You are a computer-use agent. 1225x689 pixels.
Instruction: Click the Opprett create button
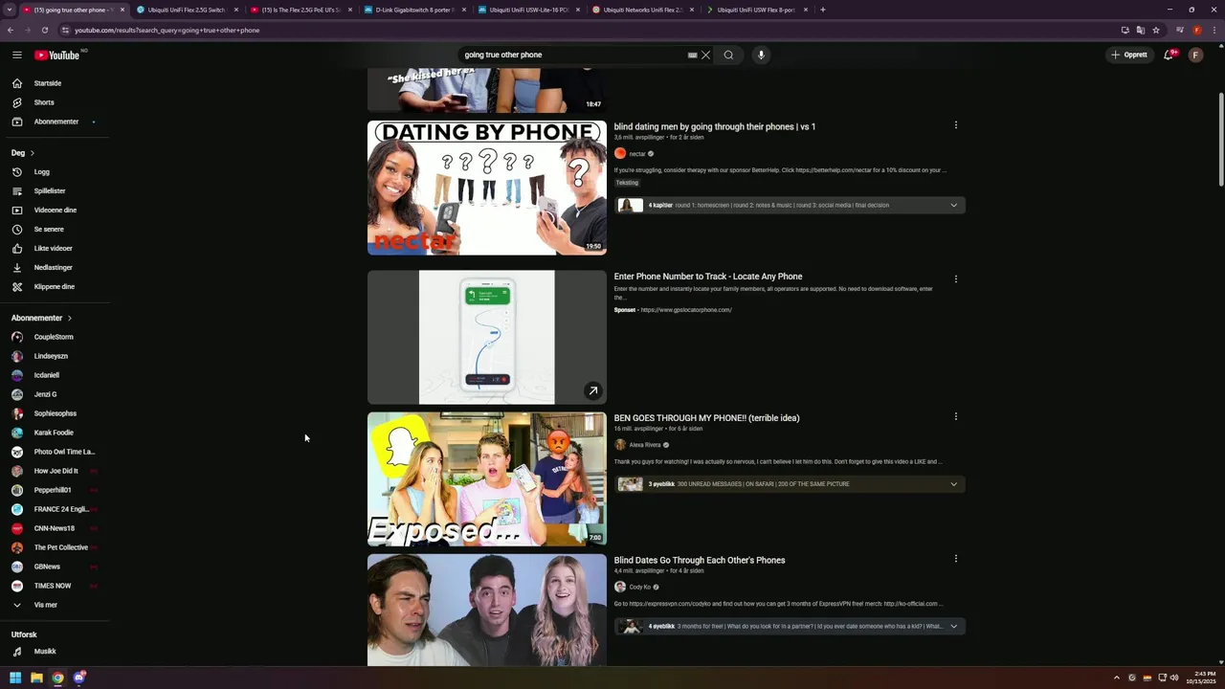1129,55
